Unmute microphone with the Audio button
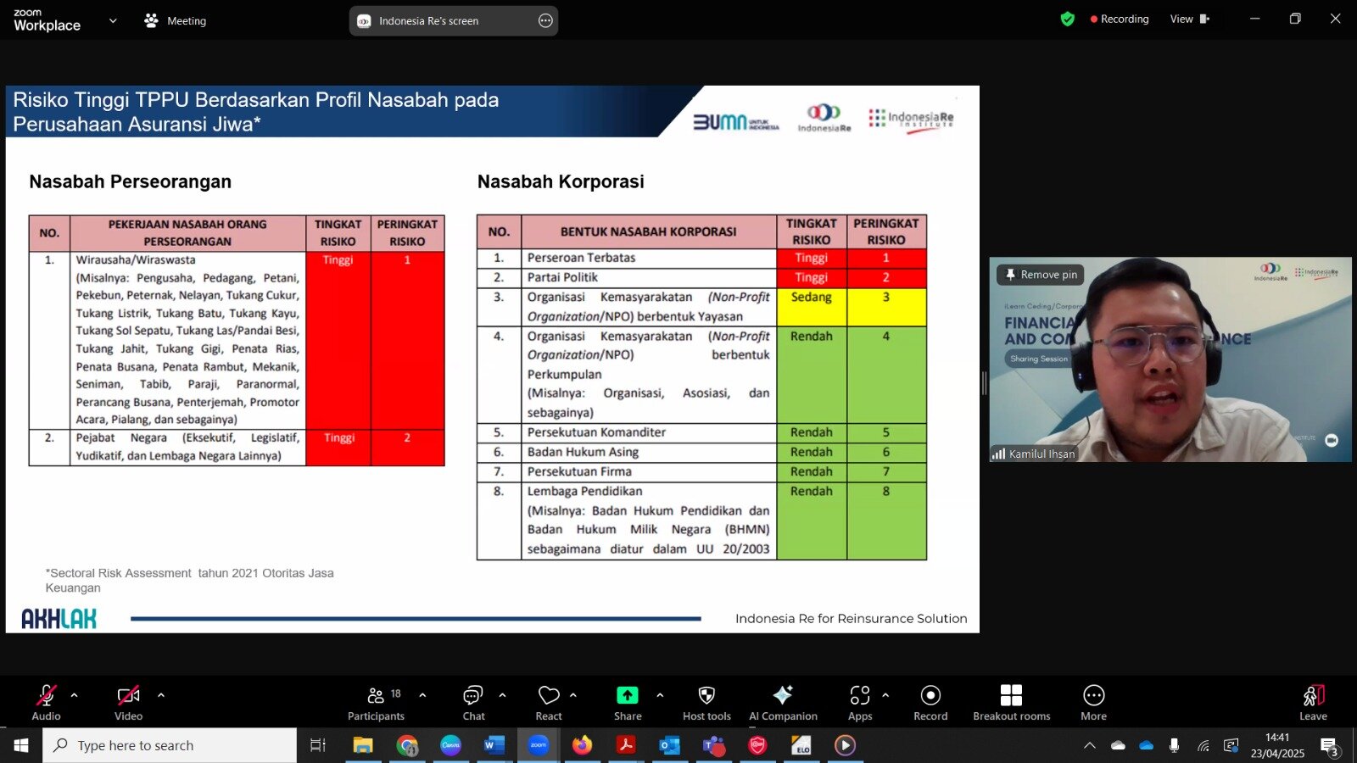 click(46, 703)
